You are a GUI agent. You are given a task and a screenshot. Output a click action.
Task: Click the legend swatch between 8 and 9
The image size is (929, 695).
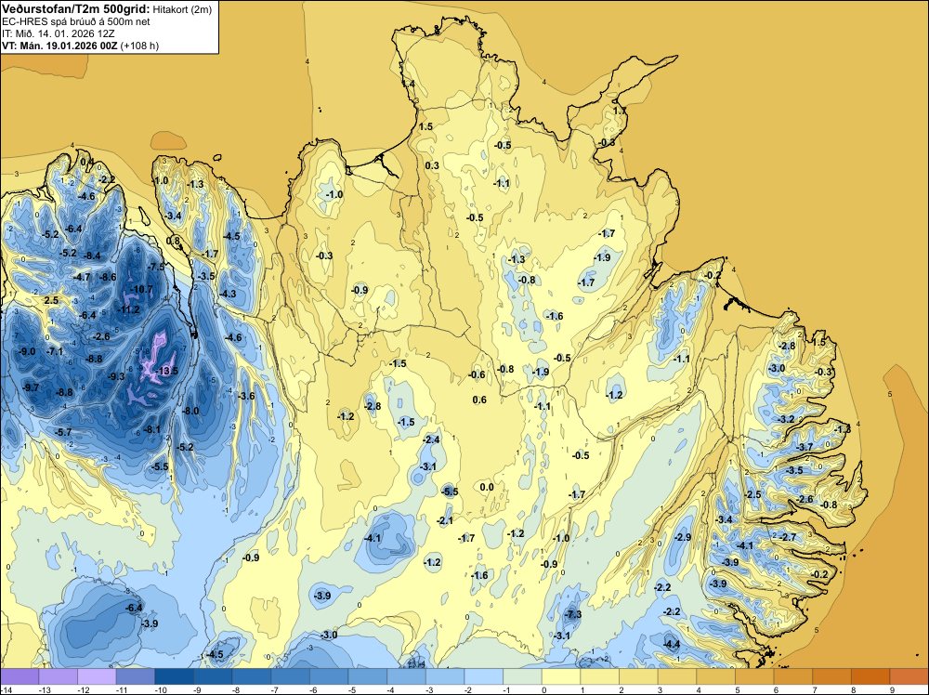point(871,676)
